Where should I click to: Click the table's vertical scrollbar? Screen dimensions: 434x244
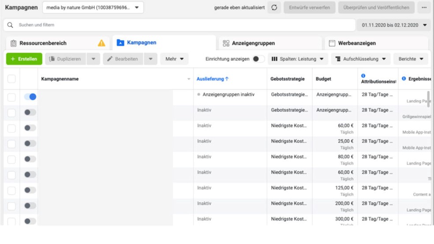coord(428,99)
